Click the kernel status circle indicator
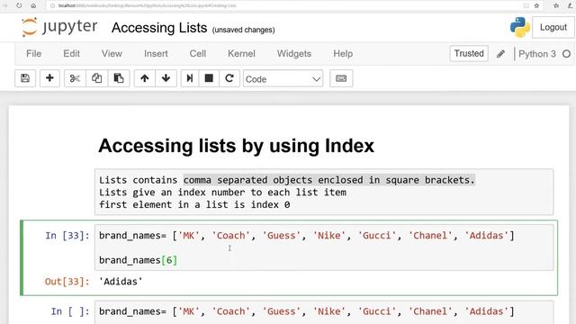 pos(566,54)
